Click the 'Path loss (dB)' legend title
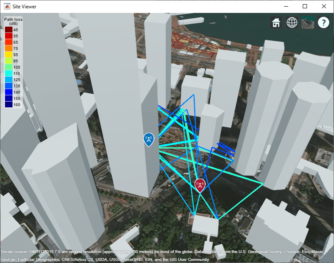This screenshot has width=334, height=263. (13, 21)
